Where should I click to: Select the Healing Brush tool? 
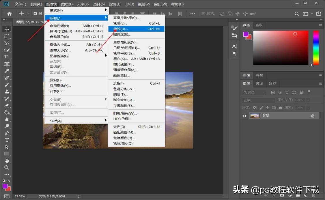click(x=7, y=78)
